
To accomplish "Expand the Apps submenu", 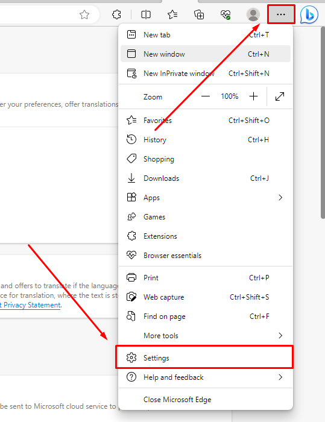I will tap(206, 198).
